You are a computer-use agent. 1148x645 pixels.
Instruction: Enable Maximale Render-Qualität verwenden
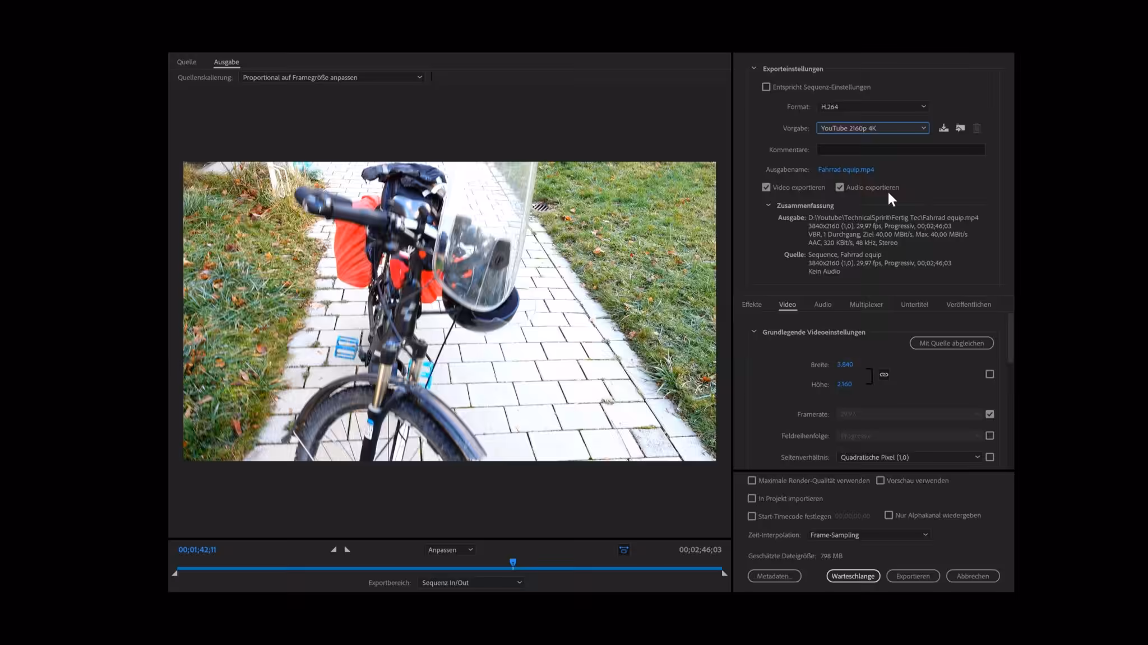point(752,481)
